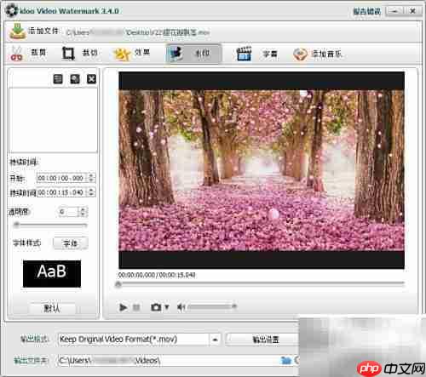Mute audio using the speaker icon

tap(181, 307)
